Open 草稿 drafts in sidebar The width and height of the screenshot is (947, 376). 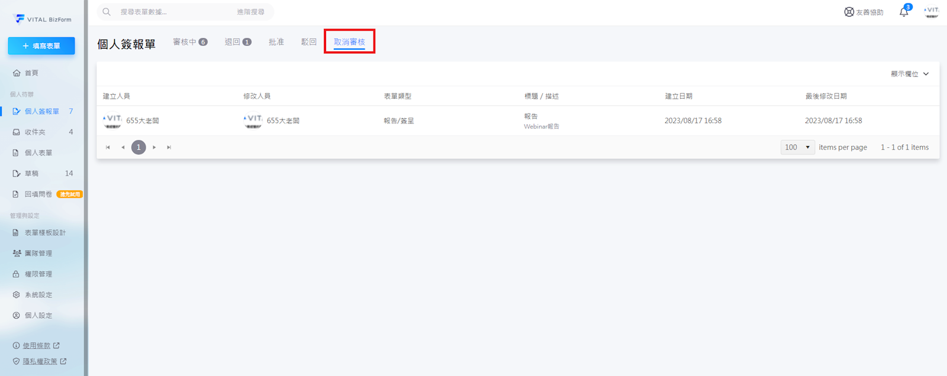click(x=31, y=173)
